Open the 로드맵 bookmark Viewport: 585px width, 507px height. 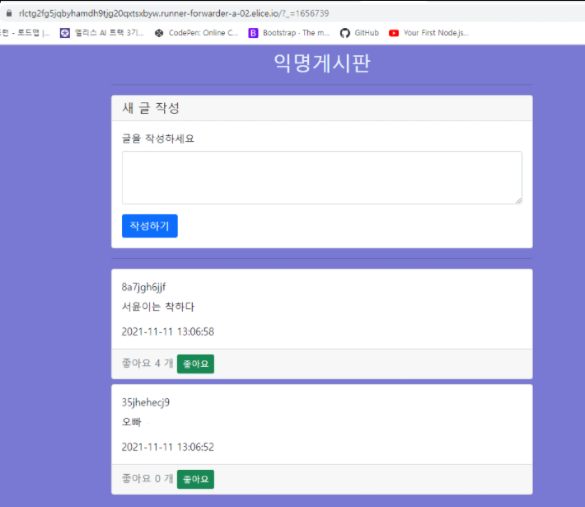(x=25, y=33)
